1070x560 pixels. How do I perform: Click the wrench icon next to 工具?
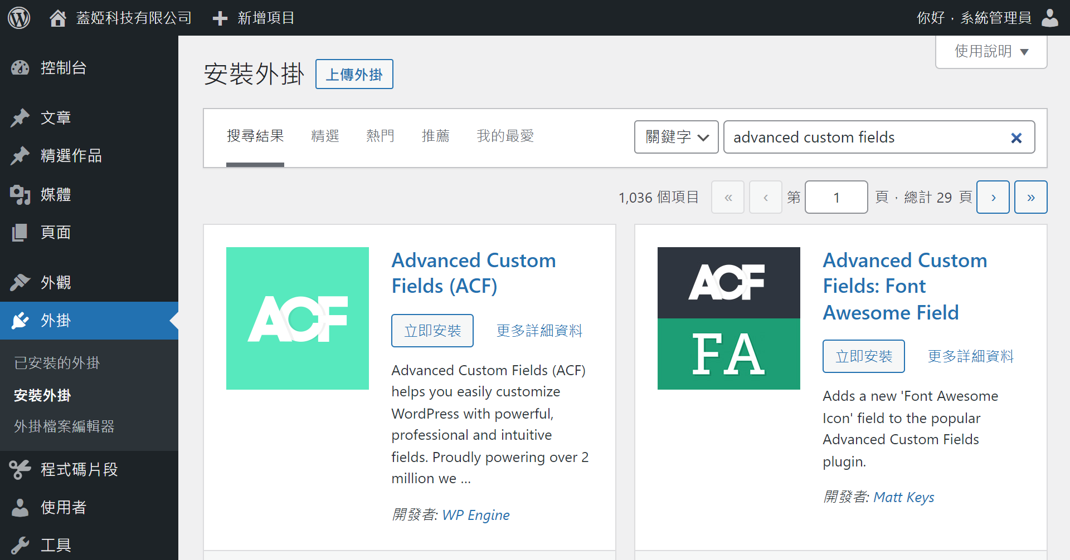pyautogui.click(x=20, y=546)
